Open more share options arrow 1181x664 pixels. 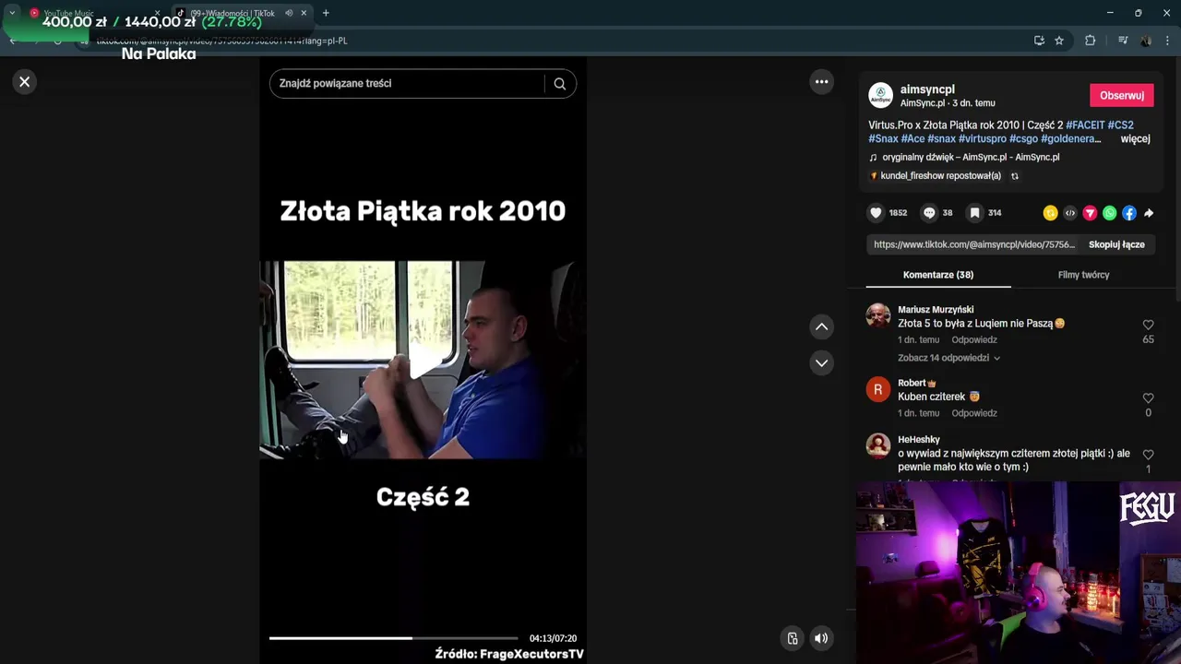pos(1149,213)
